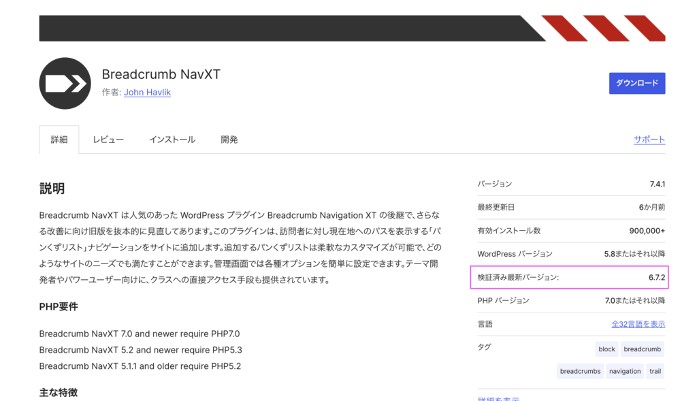Click the バージョン label
The width and height of the screenshot is (697, 401).
[x=495, y=184]
